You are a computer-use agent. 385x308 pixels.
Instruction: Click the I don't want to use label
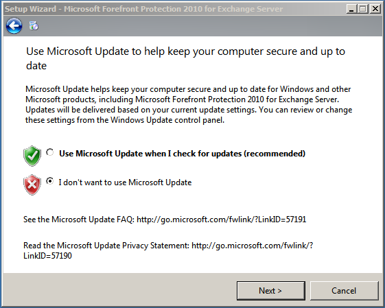coord(125,182)
